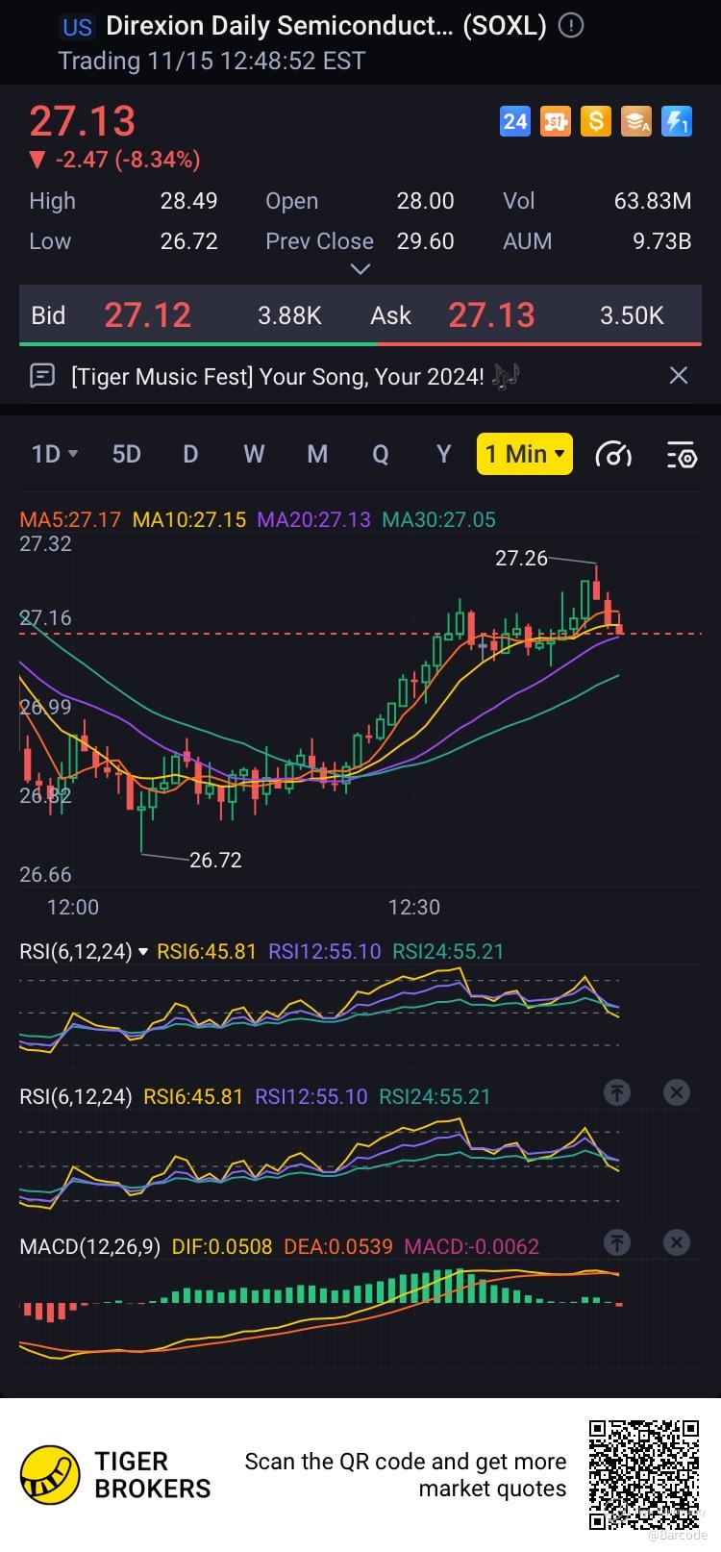Tap the MACD(12,26,9) label
This screenshot has height=1552, width=721.
(x=90, y=1247)
